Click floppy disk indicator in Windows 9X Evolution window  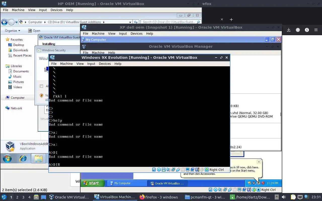pyautogui.click(x=164, y=170)
